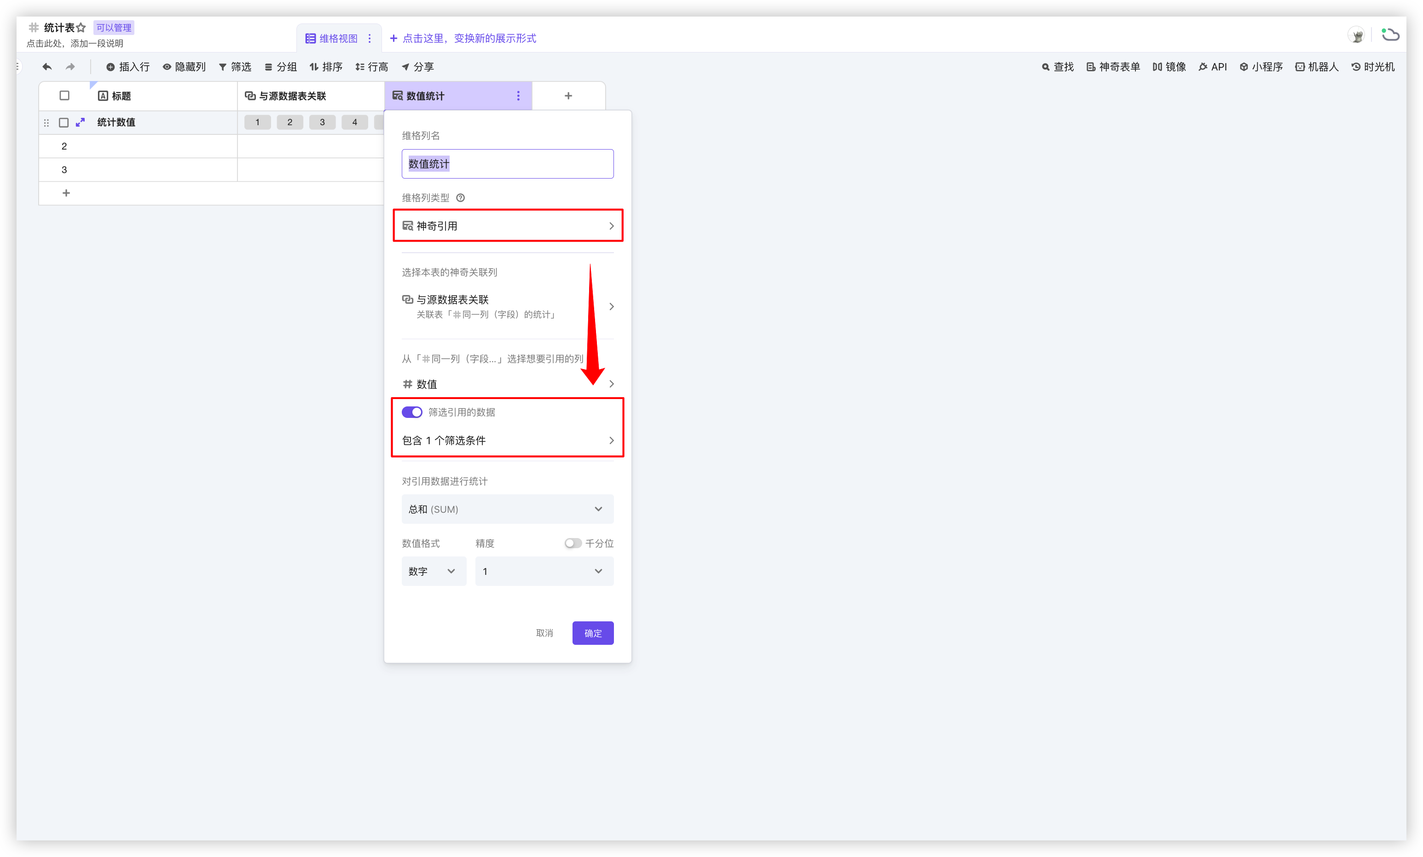The image size is (1423, 857).
Task: Turn off the 筛选引用的数据 toggle
Action: pos(411,412)
